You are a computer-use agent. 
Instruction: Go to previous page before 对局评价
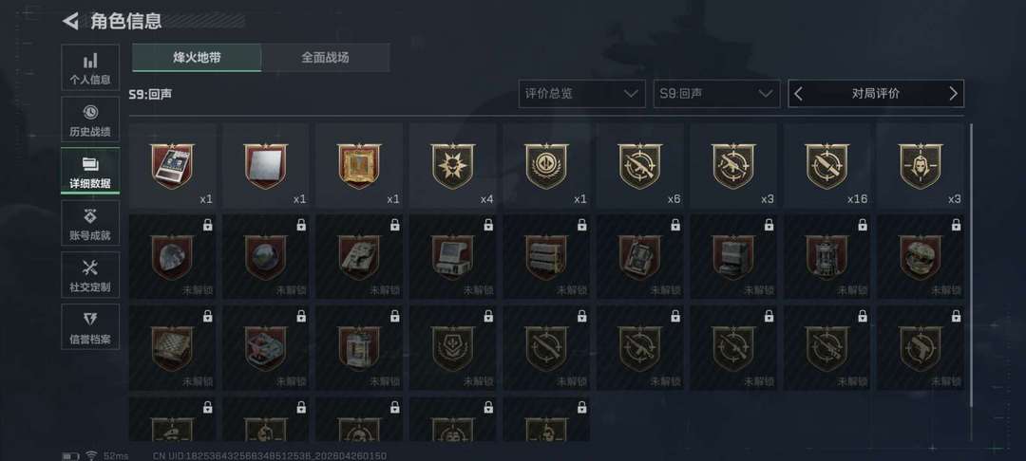798,93
